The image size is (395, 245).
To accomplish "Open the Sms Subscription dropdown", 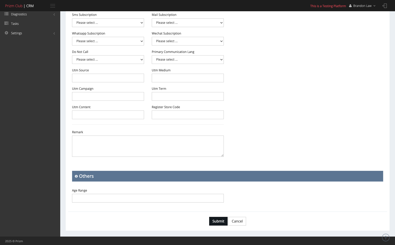I will (108, 23).
